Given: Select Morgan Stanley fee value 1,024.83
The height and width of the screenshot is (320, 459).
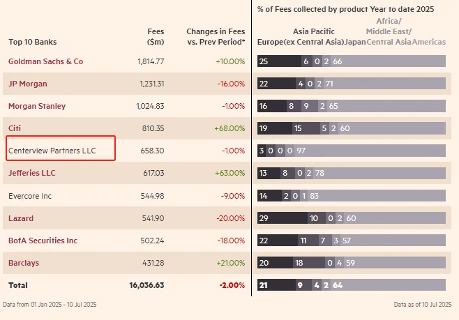Looking at the screenshot, I should tap(150, 106).
